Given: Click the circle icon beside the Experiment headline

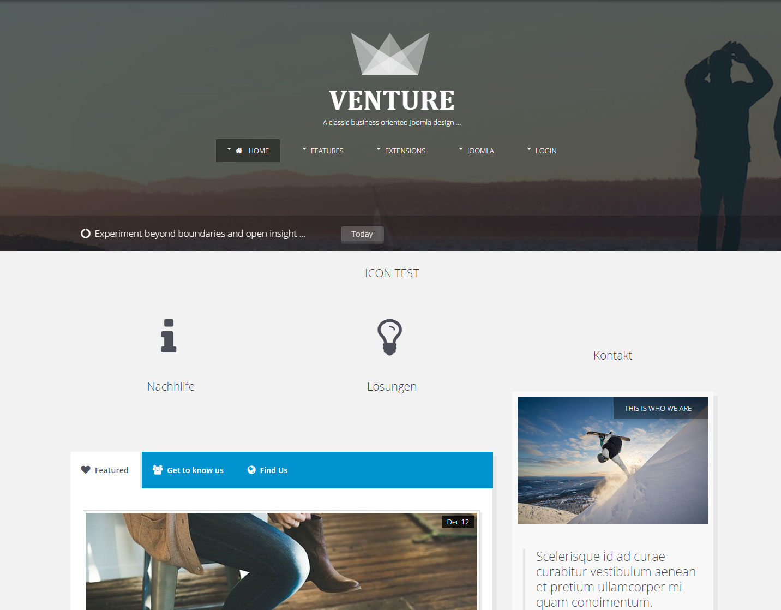Looking at the screenshot, I should [x=86, y=234].
